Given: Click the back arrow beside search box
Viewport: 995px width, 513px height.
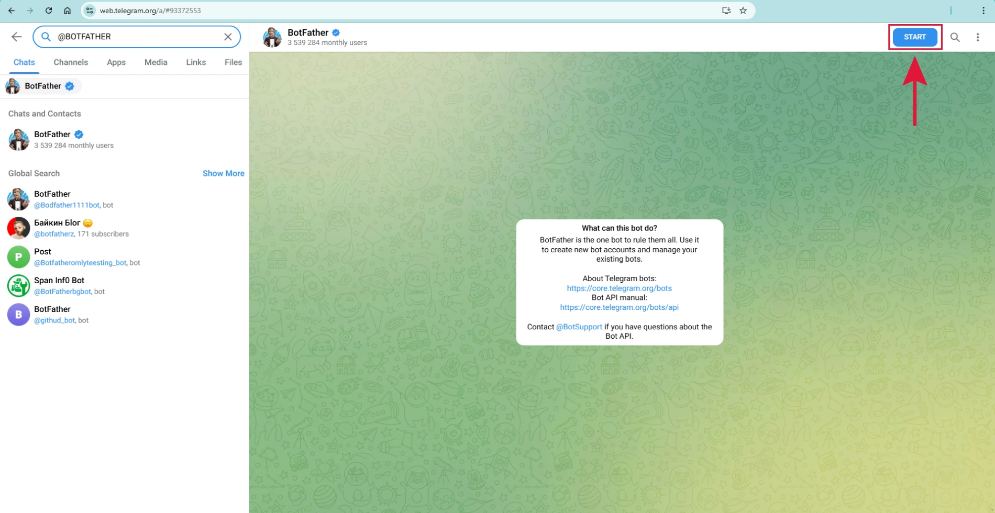Looking at the screenshot, I should tap(17, 37).
